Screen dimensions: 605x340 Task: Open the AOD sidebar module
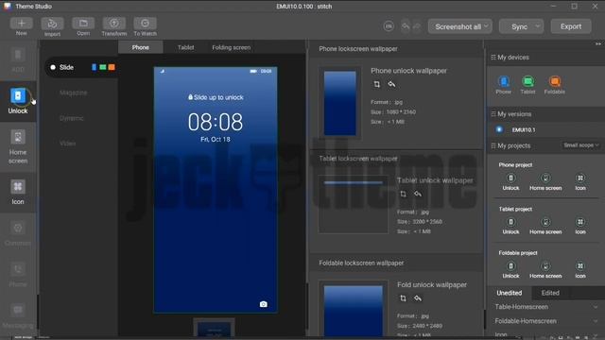(x=18, y=60)
